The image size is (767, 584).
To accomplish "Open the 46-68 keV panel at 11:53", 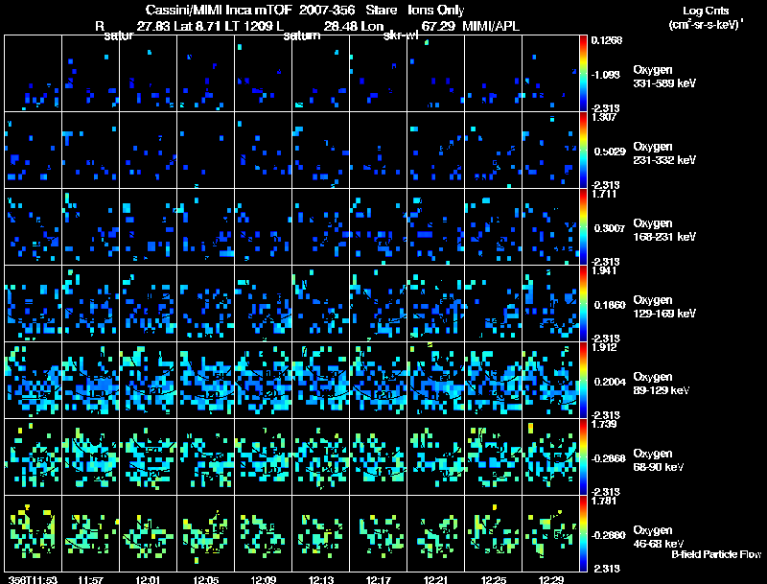I will pos(33,533).
